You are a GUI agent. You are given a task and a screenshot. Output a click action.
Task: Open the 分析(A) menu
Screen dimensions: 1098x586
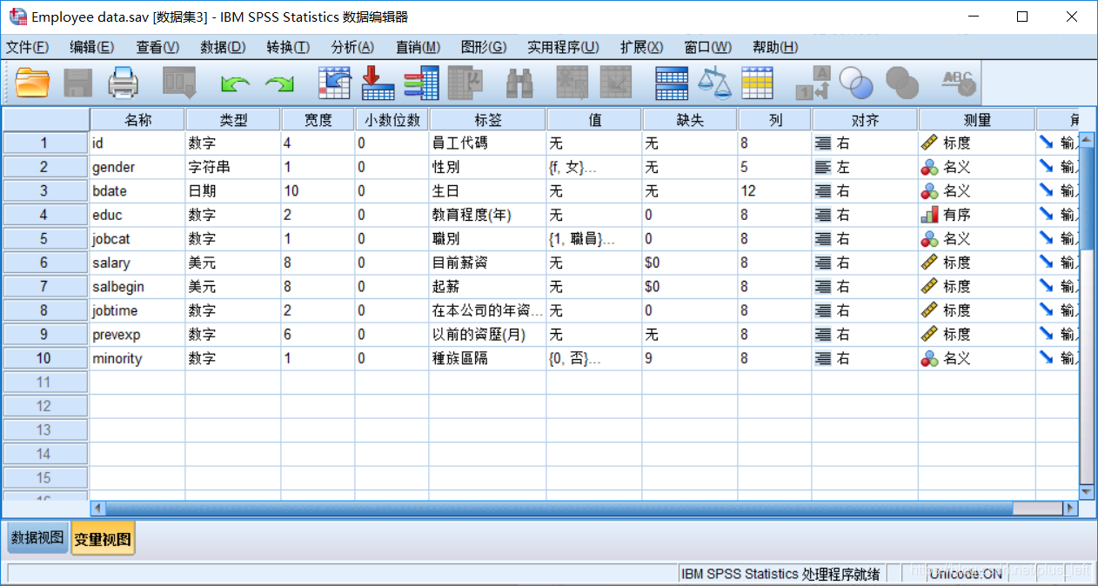click(352, 47)
